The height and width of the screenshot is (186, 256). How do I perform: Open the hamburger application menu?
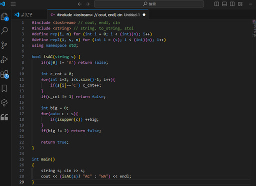[x=13, y=4]
